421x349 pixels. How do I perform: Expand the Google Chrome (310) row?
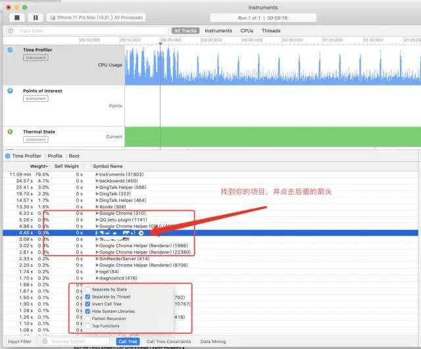pyautogui.click(x=97, y=213)
